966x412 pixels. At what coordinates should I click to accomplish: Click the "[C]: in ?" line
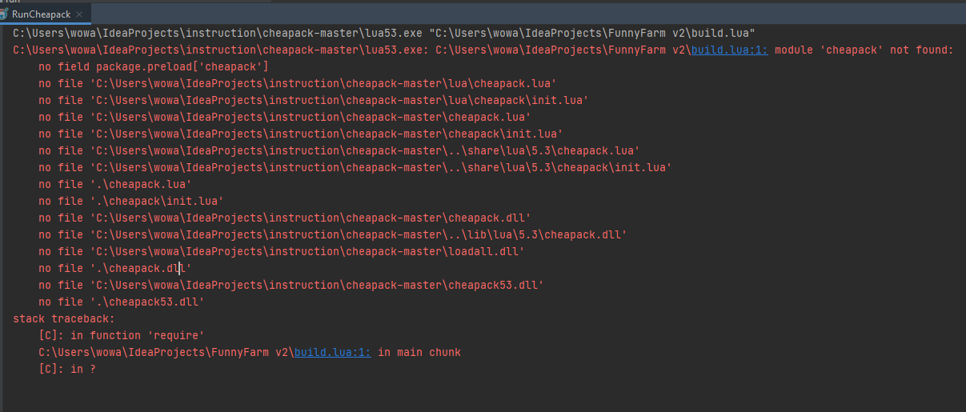click(x=67, y=369)
